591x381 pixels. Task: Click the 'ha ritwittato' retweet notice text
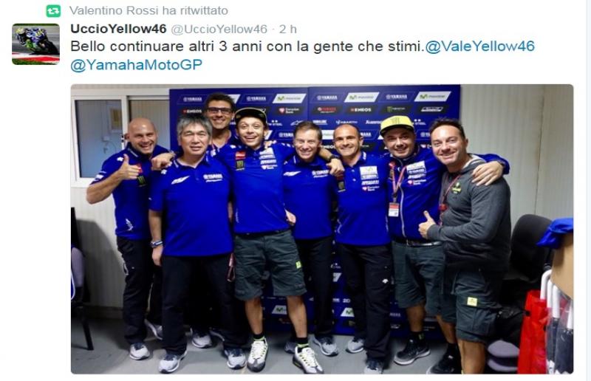pyautogui.click(x=195, y=10)
